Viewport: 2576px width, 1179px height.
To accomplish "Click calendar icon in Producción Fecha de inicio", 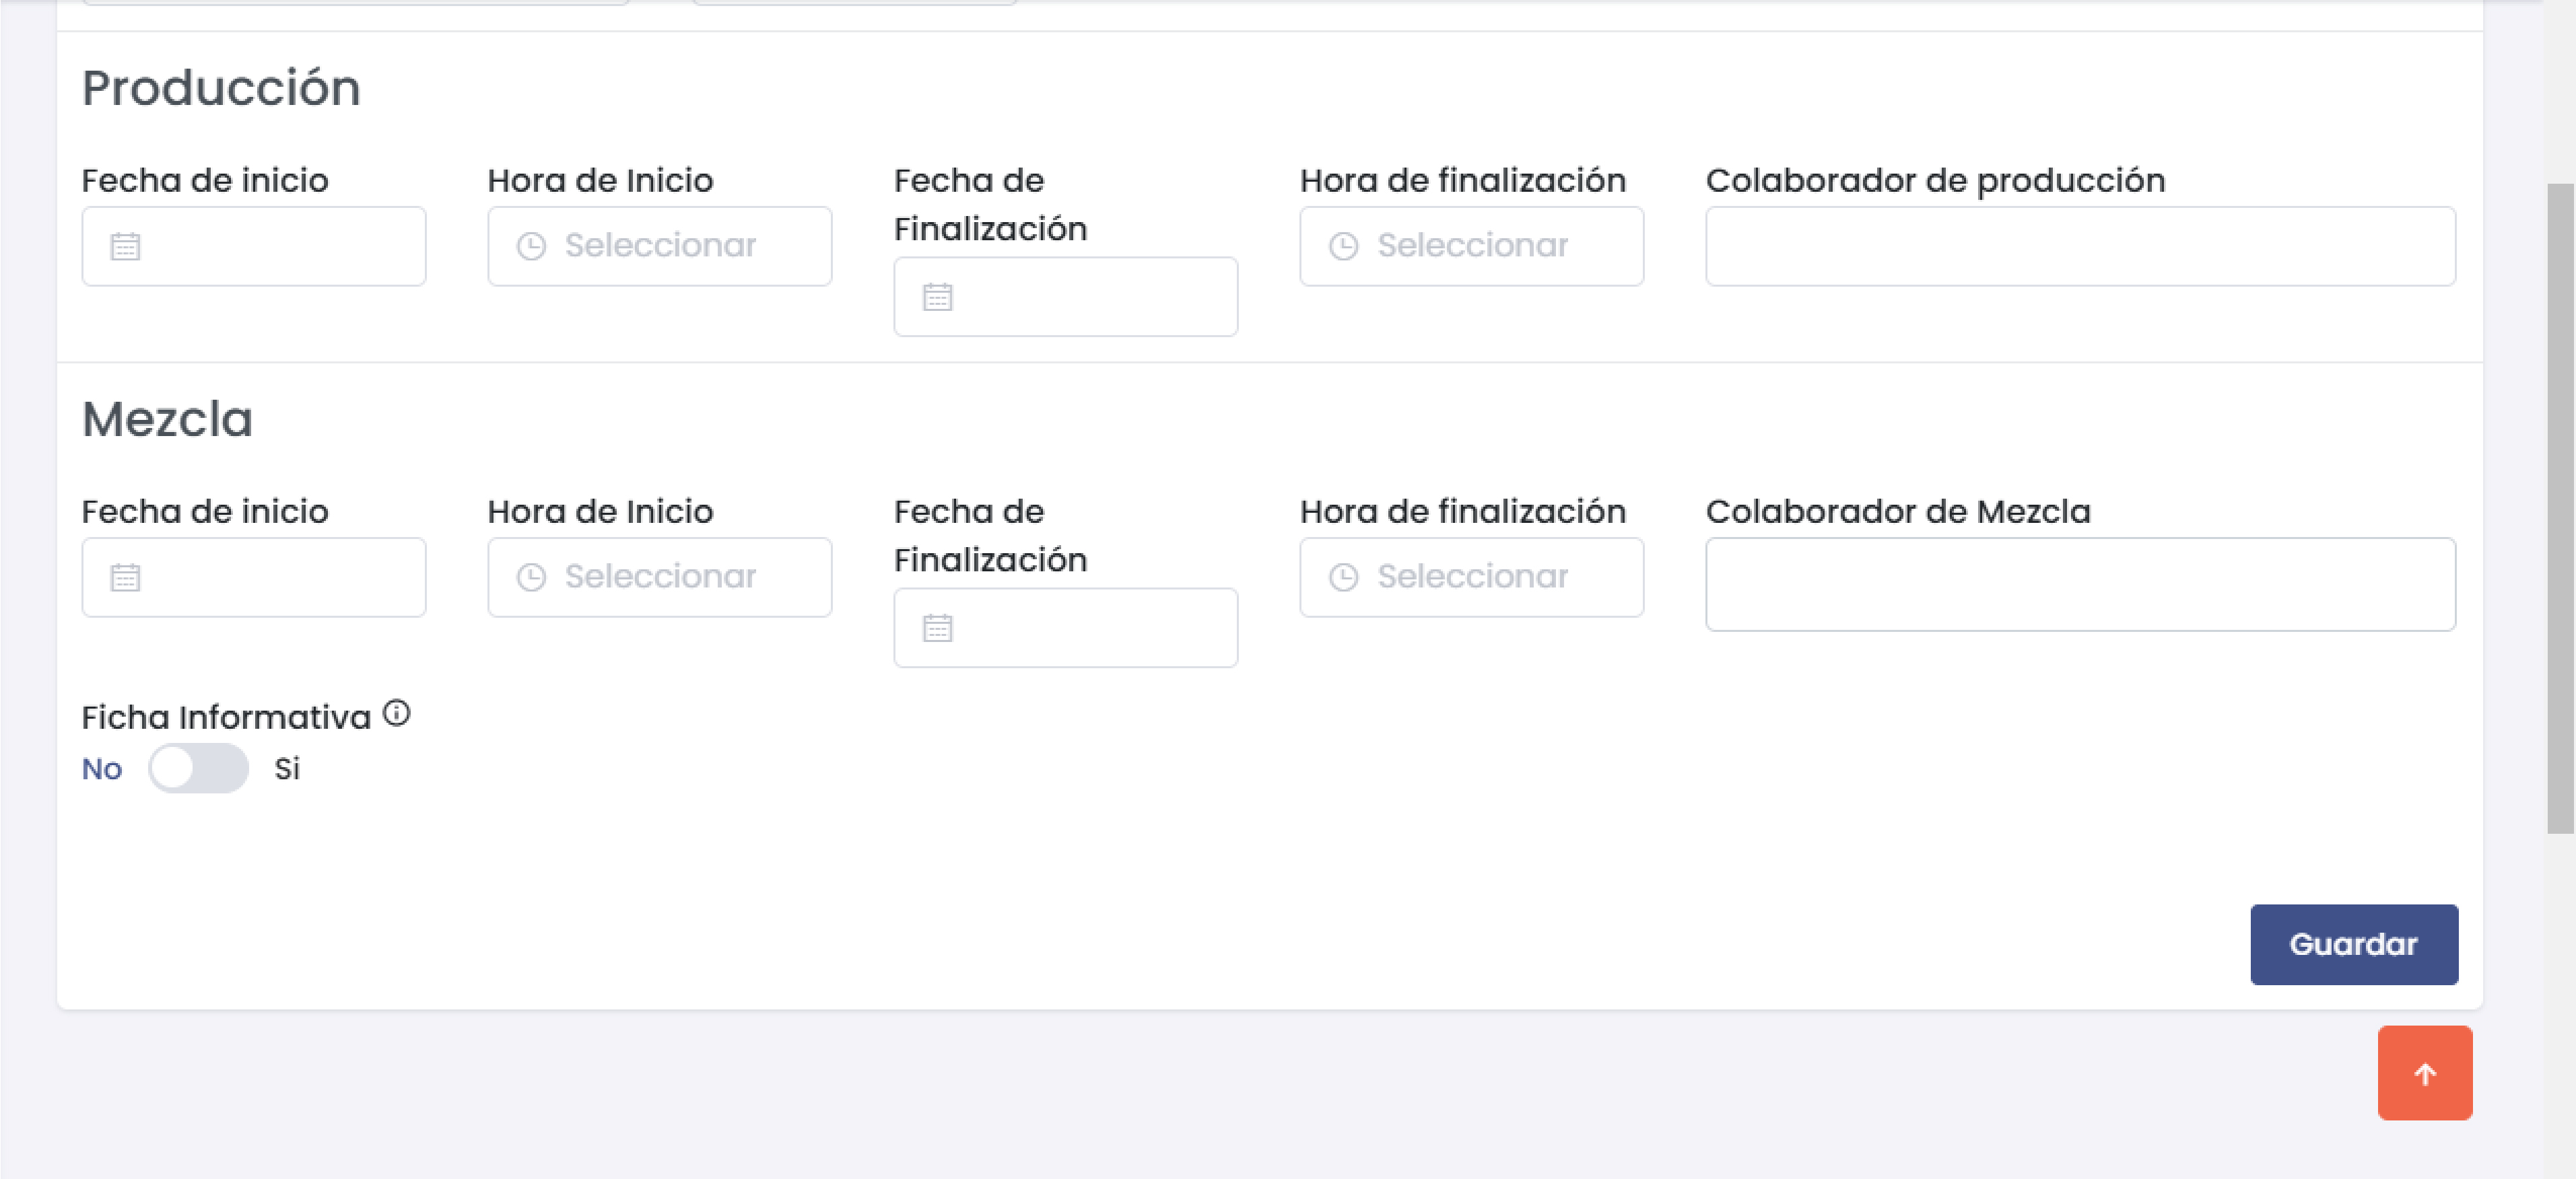I will [125, 246].
